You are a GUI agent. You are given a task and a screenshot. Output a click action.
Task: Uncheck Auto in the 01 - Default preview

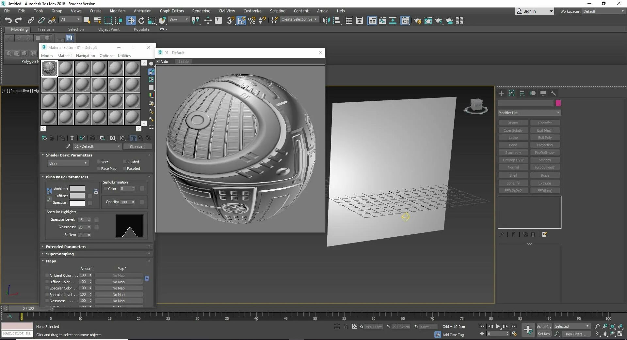pyautogui.click(x=158, y=61)
